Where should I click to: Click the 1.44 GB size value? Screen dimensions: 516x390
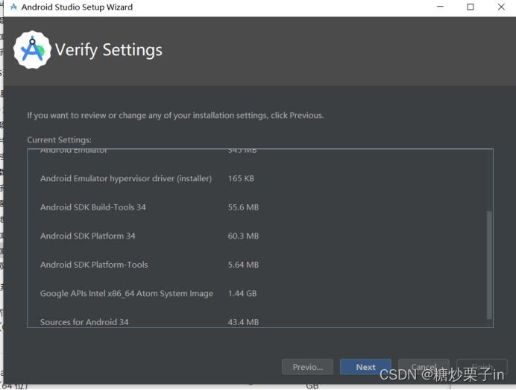click(x=242, y=293)
